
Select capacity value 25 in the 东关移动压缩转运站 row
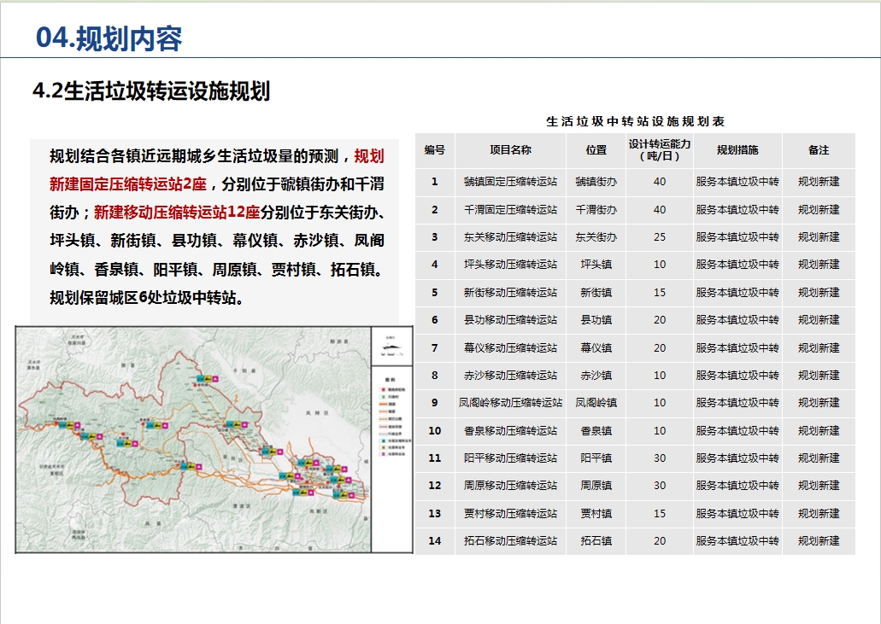[660, 237]
